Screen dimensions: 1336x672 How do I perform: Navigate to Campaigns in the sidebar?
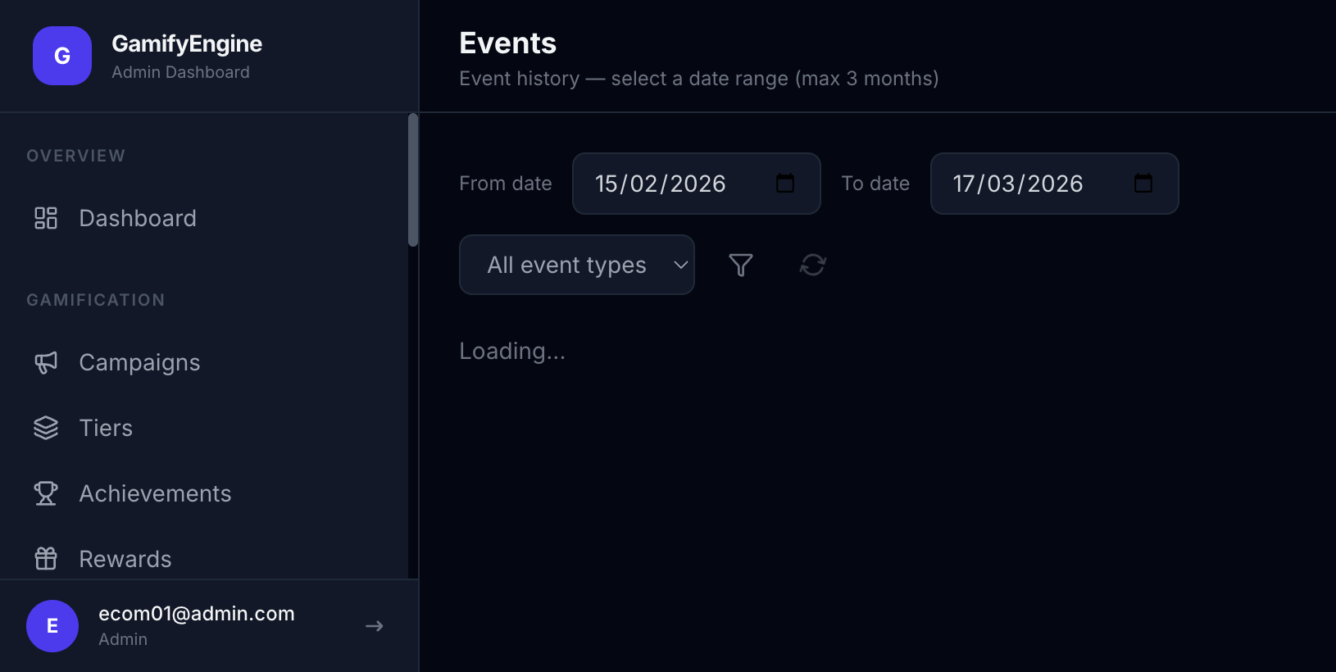pos(139,362)
